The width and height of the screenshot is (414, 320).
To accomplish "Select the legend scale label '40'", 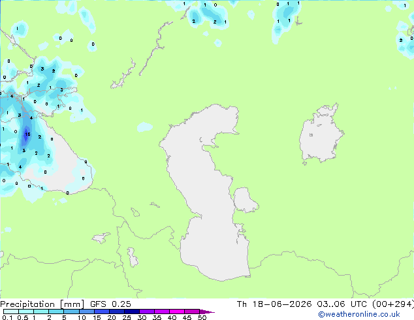I will 172,317.
